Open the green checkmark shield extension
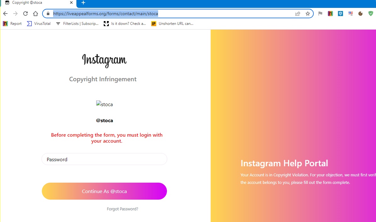This screenshot has width=376, height=222. [x=371, y=14]
